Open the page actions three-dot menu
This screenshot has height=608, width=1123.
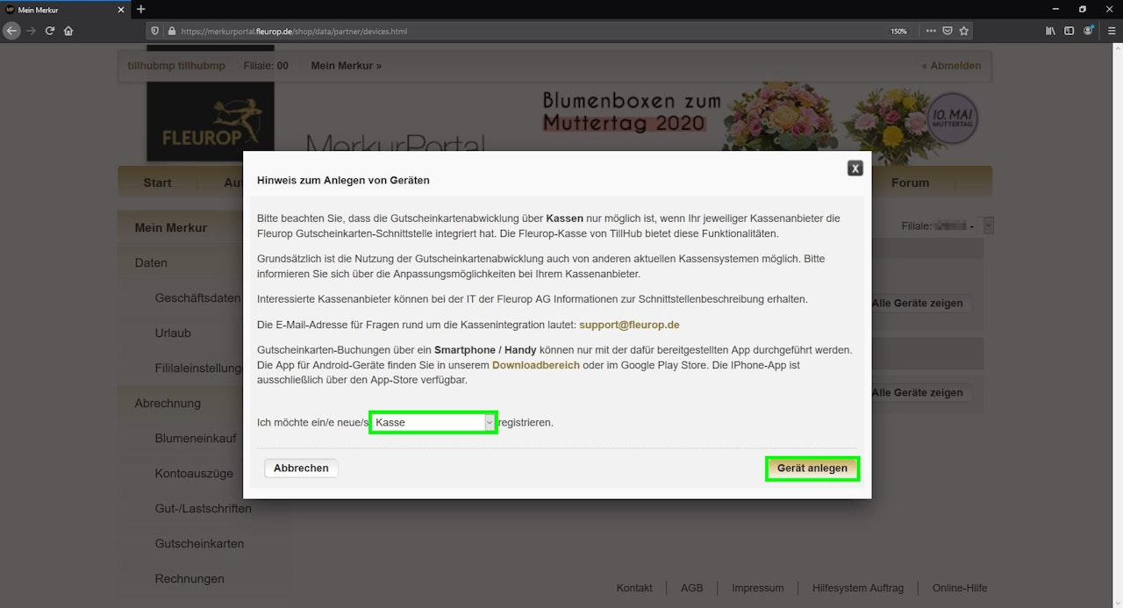[x=931, y=31]
